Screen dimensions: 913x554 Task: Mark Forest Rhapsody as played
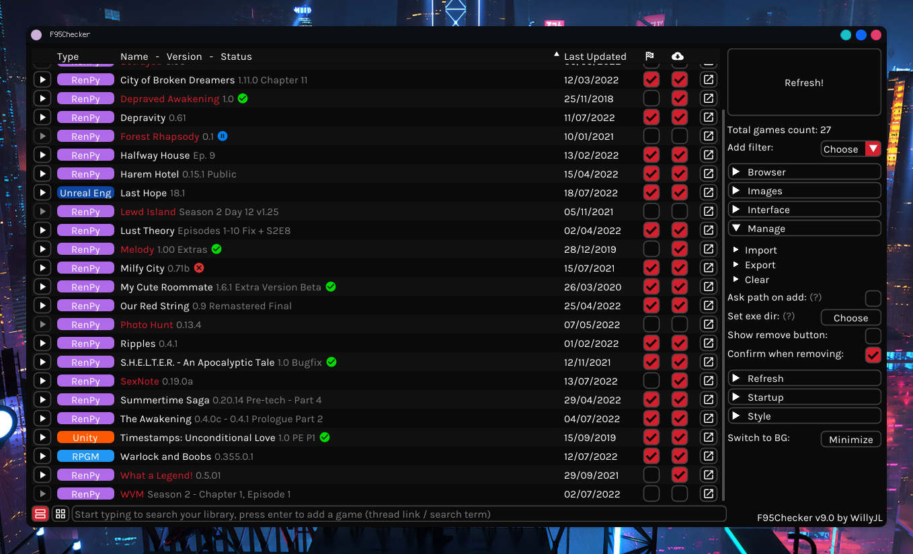click(651, 136)
